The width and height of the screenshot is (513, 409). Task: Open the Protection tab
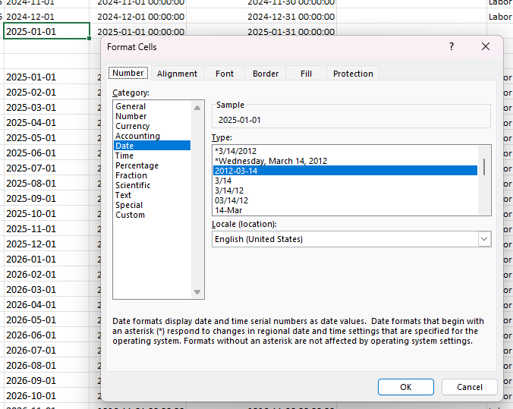pos(353,74)
